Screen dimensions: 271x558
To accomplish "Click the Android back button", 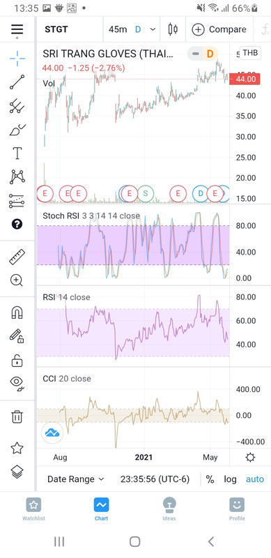I will [210, 542].
